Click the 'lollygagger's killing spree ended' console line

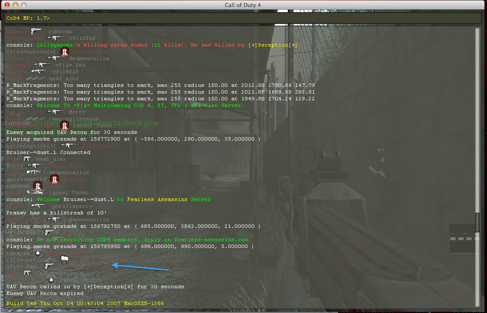coord(154,45)
